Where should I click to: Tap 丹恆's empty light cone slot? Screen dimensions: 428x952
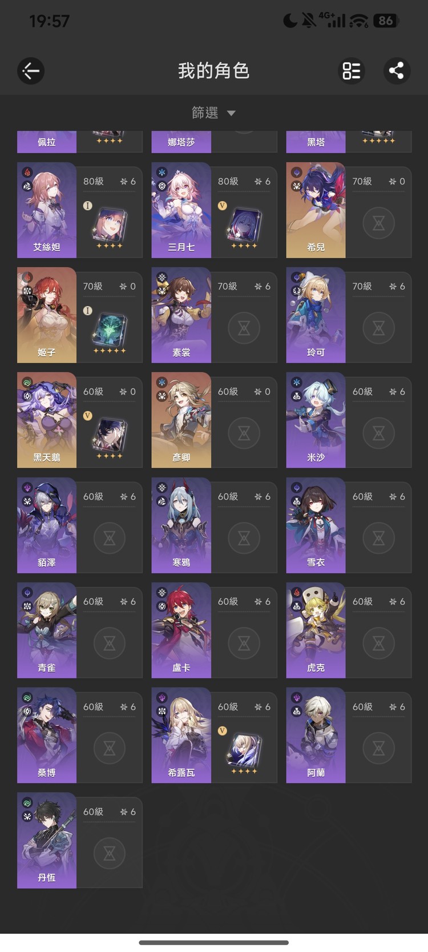[110, 853]
